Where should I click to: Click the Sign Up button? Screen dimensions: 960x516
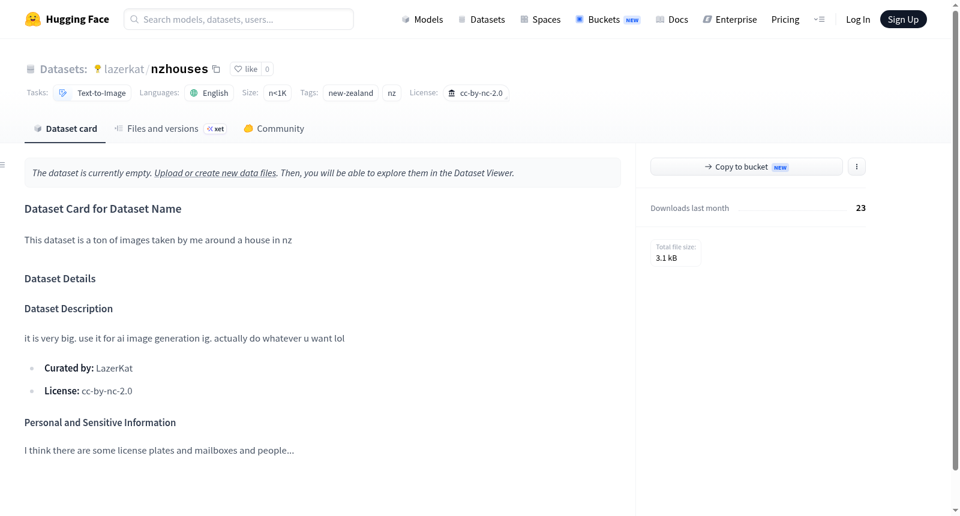903,19
